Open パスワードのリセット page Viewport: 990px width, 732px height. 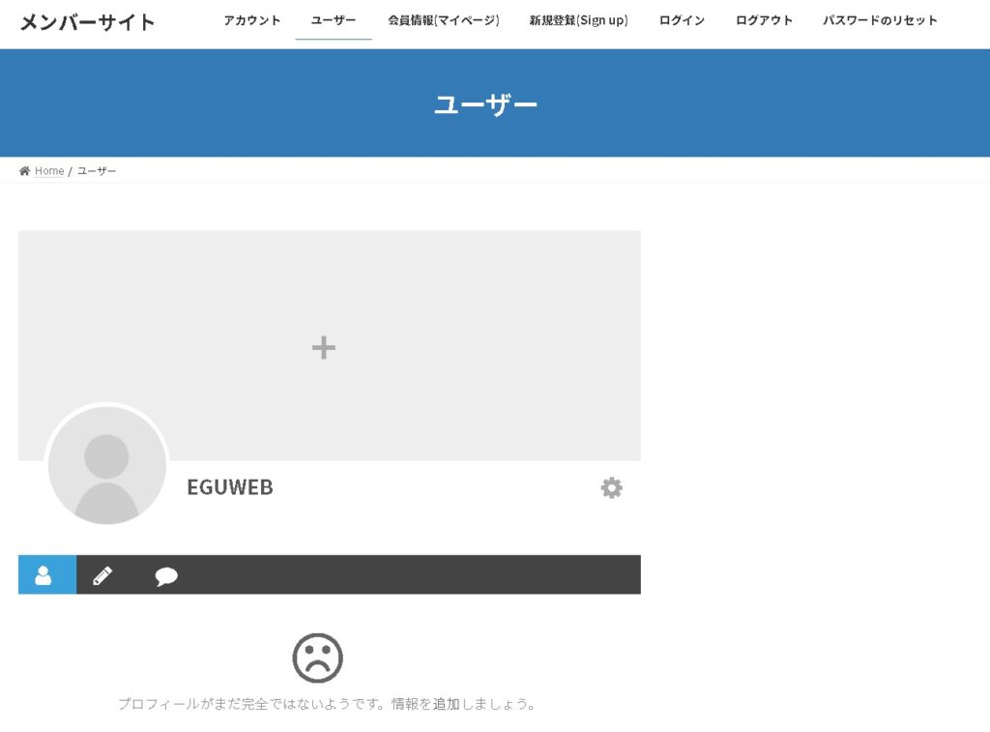[x=880, y=20]
